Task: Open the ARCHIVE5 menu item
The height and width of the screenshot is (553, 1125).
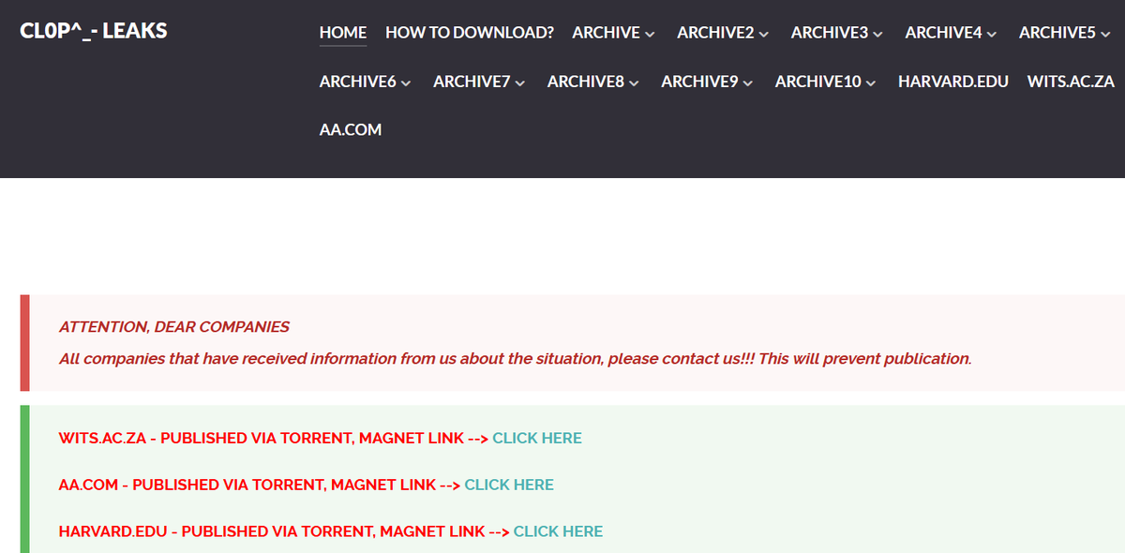Action: tap(1057, 32)
